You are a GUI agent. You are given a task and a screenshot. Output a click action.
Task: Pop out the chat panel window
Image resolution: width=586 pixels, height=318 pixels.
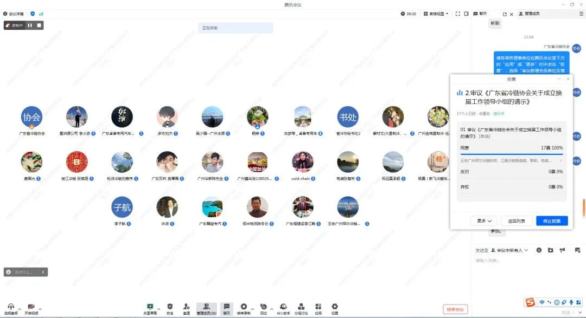click(505, 14)
